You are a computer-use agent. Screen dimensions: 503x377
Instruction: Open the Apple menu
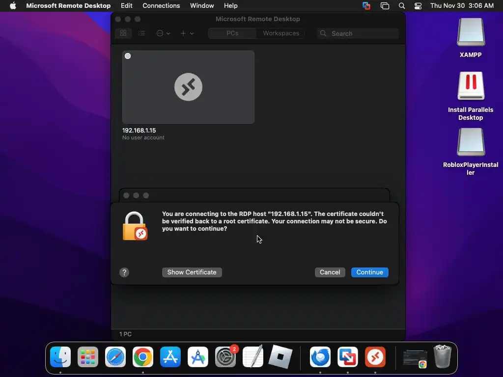pos(13,6)
